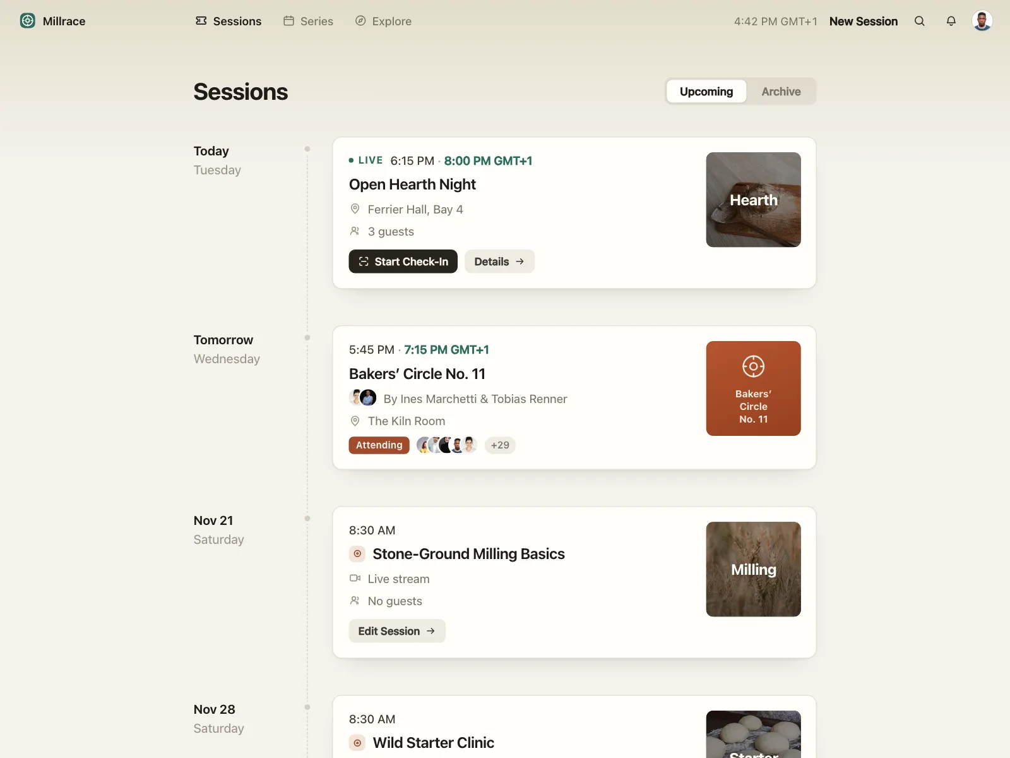Viewport: 1010px width, 758px height.
Task: Open the user profile avatar menu
Action: point(982,21)
